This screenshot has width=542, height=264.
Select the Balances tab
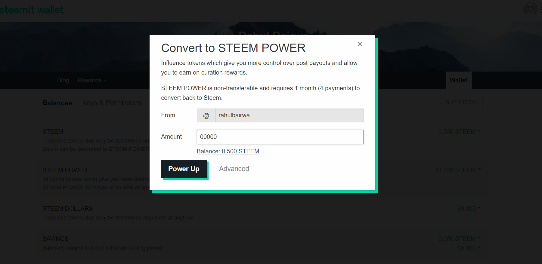[57, 103]
